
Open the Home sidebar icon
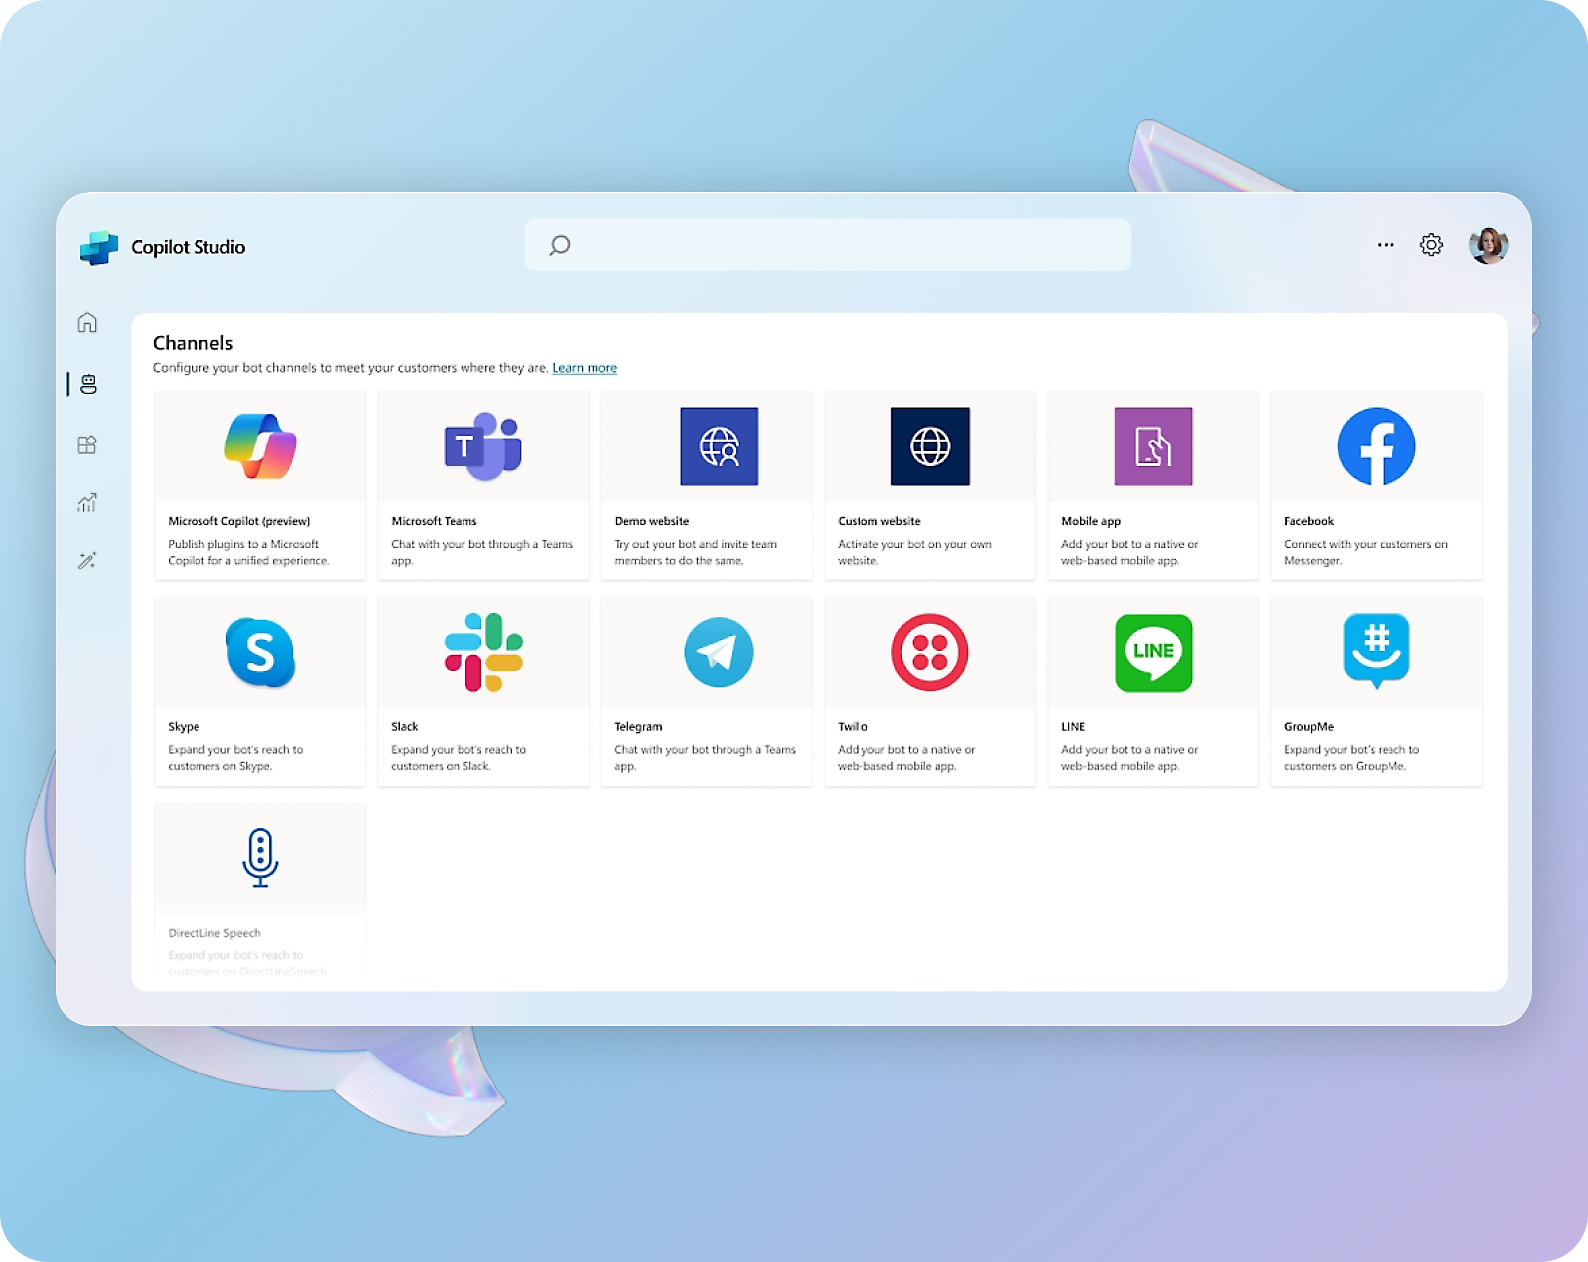(87, 322)
